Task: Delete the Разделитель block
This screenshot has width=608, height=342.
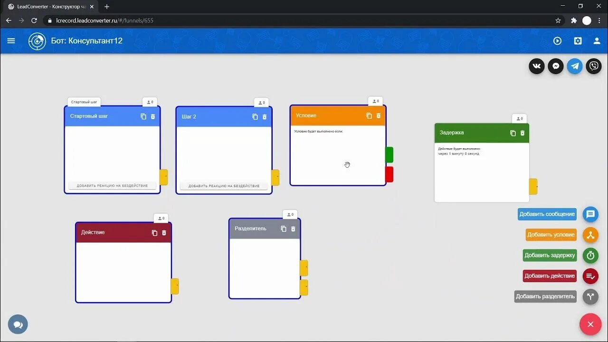Action: pos(293,228)
